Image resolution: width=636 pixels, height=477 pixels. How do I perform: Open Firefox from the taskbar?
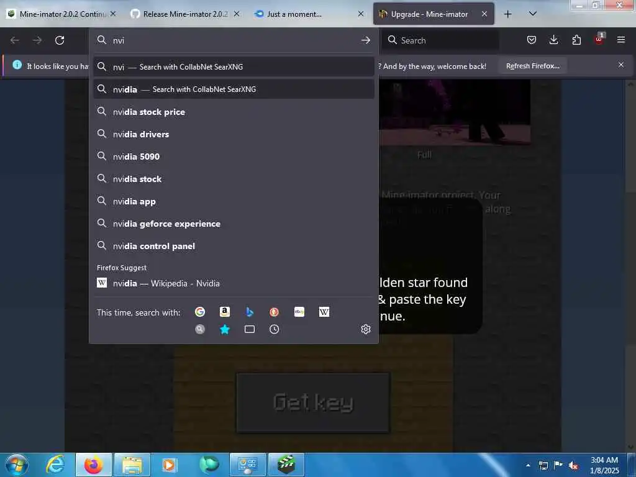tap(93, 465)
